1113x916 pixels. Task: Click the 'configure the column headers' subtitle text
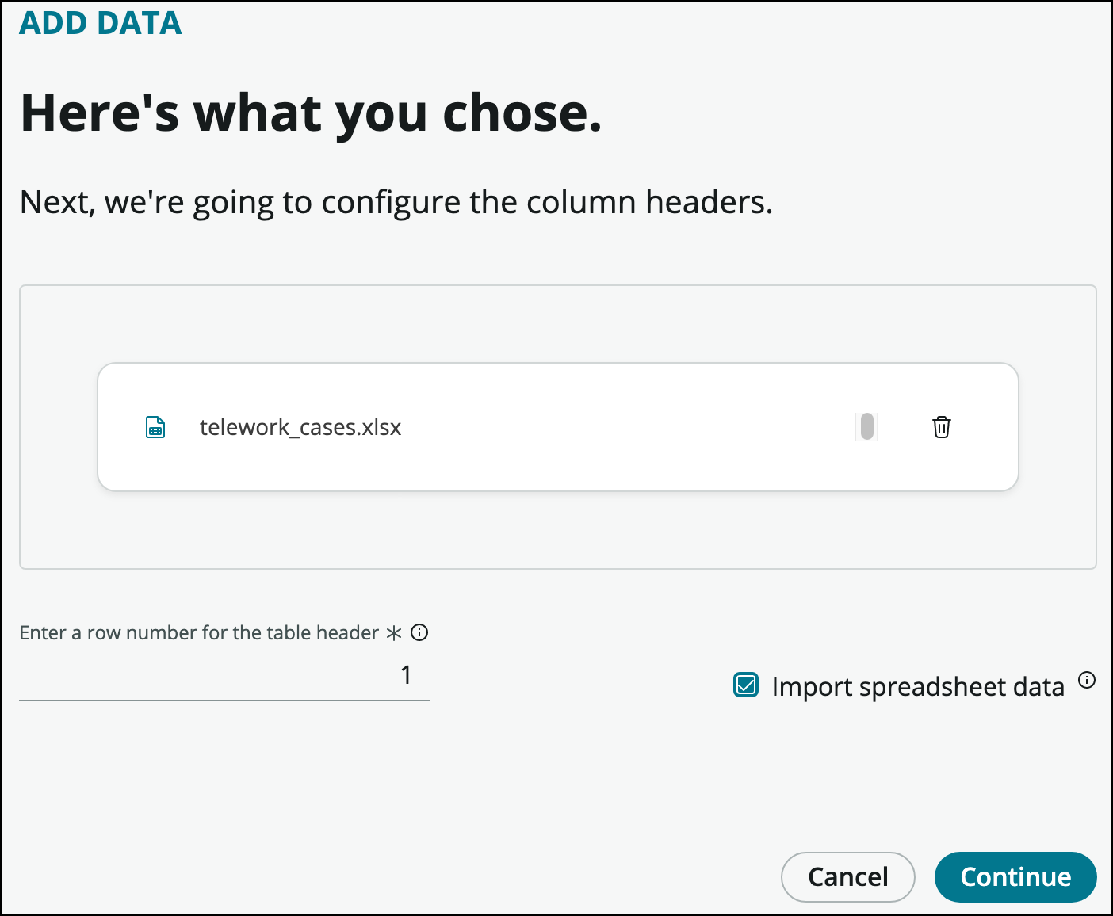[396, 202]
